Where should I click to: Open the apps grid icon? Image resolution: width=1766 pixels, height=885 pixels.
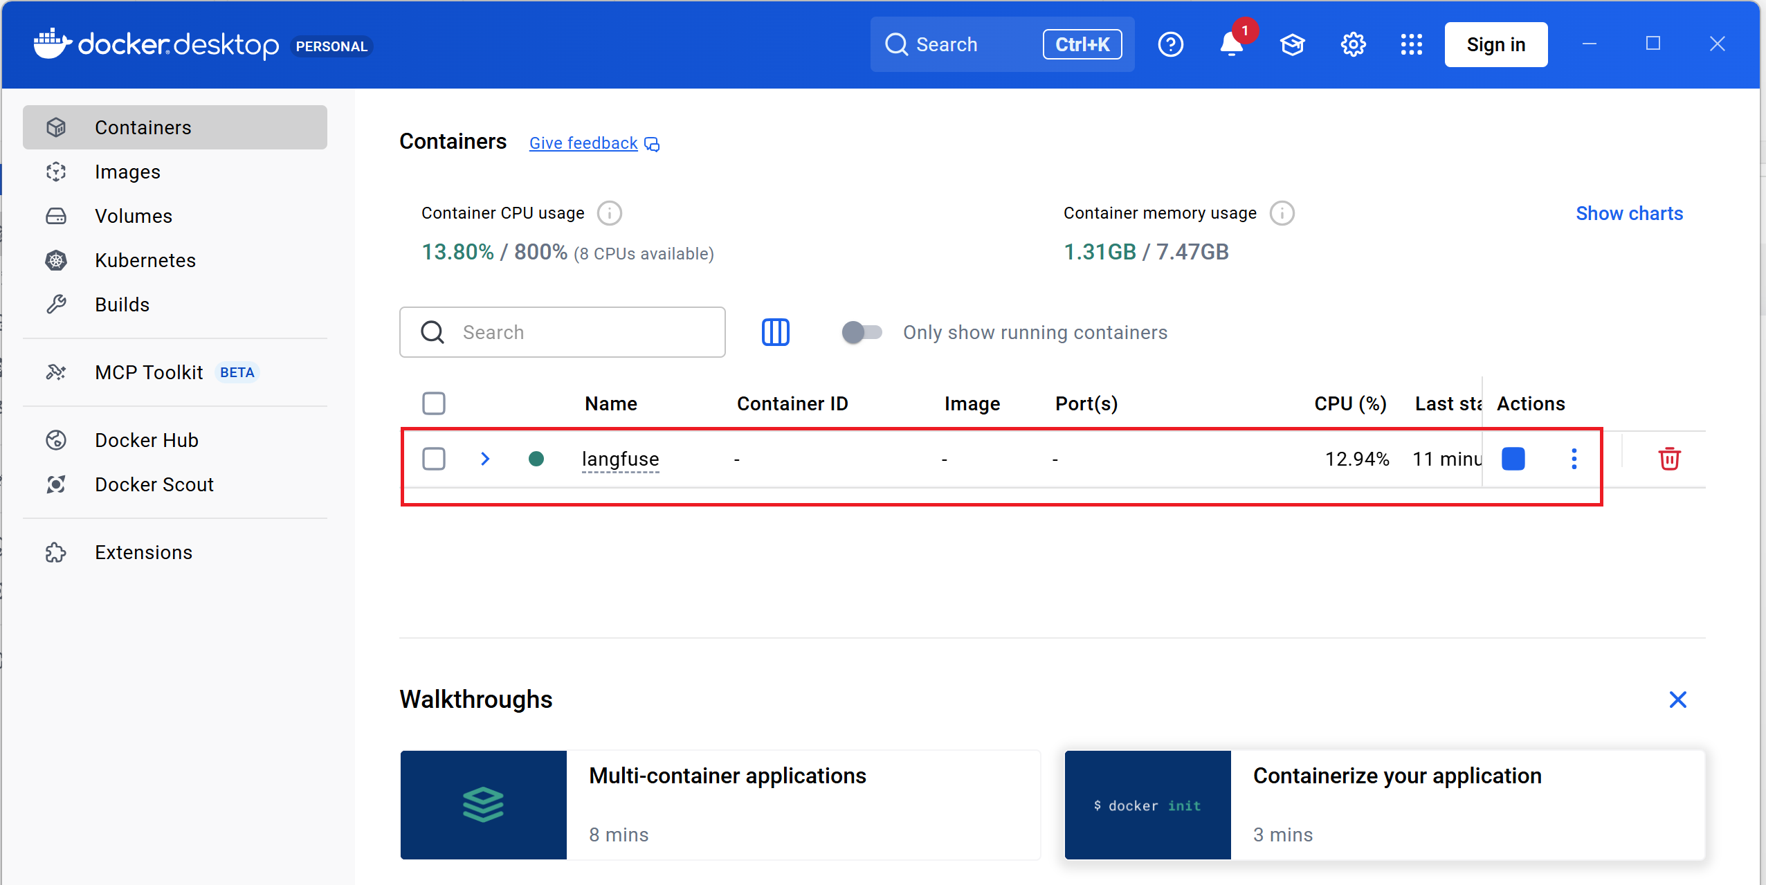coord(1411,45)
